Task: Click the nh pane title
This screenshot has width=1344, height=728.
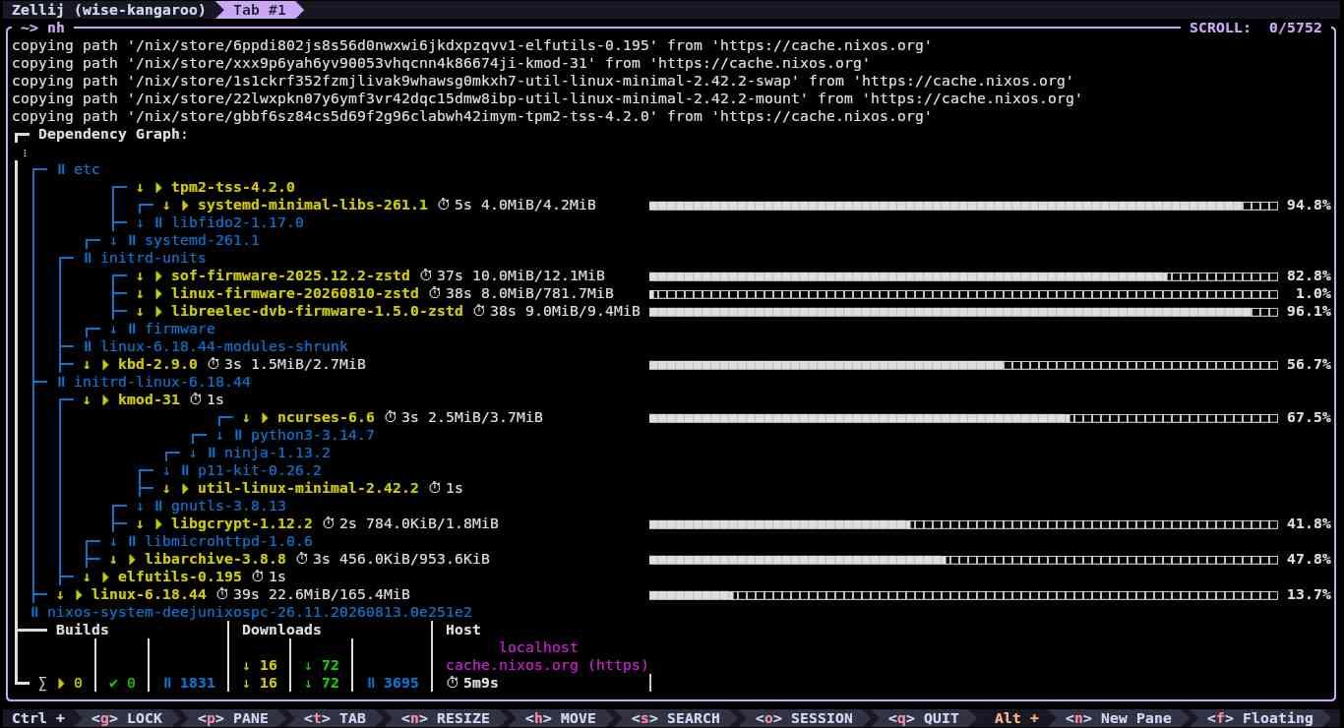Action: [x=56, y=28]
